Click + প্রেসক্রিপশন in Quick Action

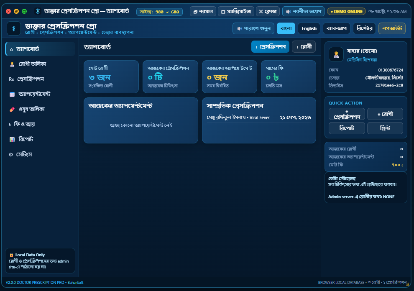pos(347,114)
